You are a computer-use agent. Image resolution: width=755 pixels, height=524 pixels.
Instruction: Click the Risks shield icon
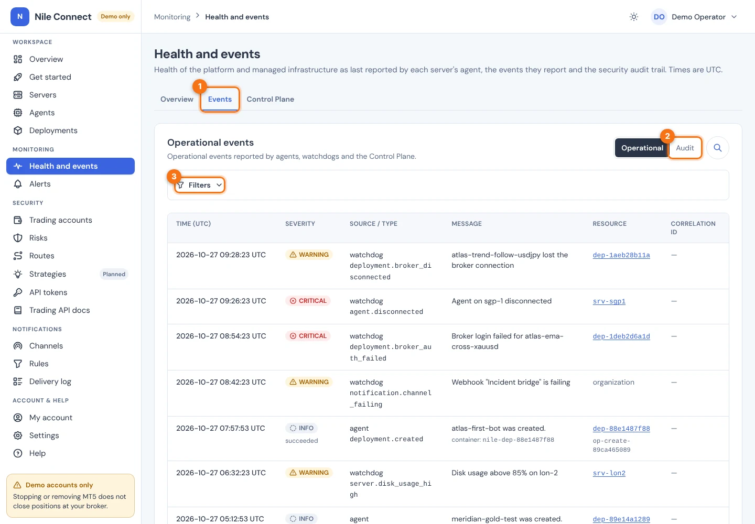(18, 238)
